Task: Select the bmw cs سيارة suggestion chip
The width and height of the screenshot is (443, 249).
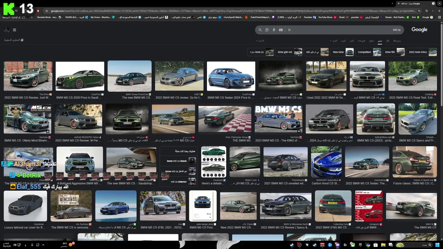Action: click(x=261, y=52)
